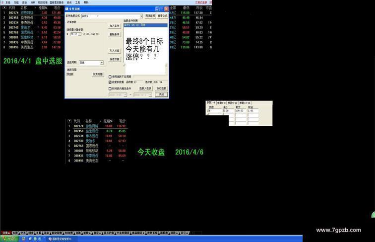Select stock 002740 爱迪尔 in top list

32,27
